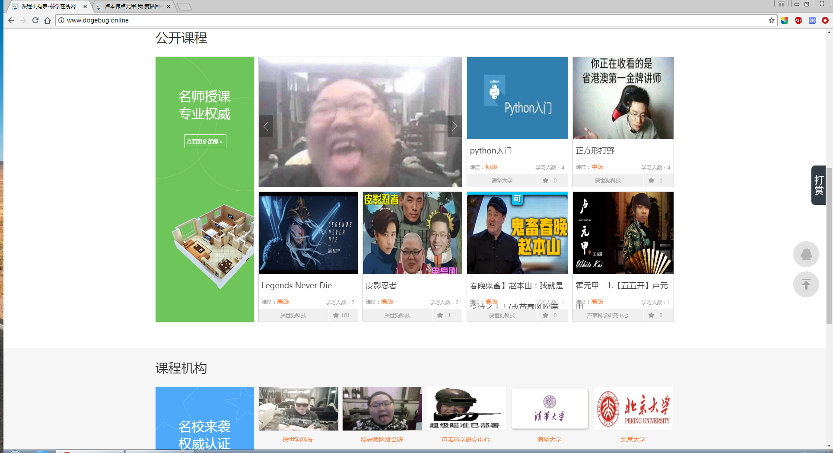833x453 pixels.
Task: Click the 嫖老师网络会所 organization photo
Action: pos(382,409)
